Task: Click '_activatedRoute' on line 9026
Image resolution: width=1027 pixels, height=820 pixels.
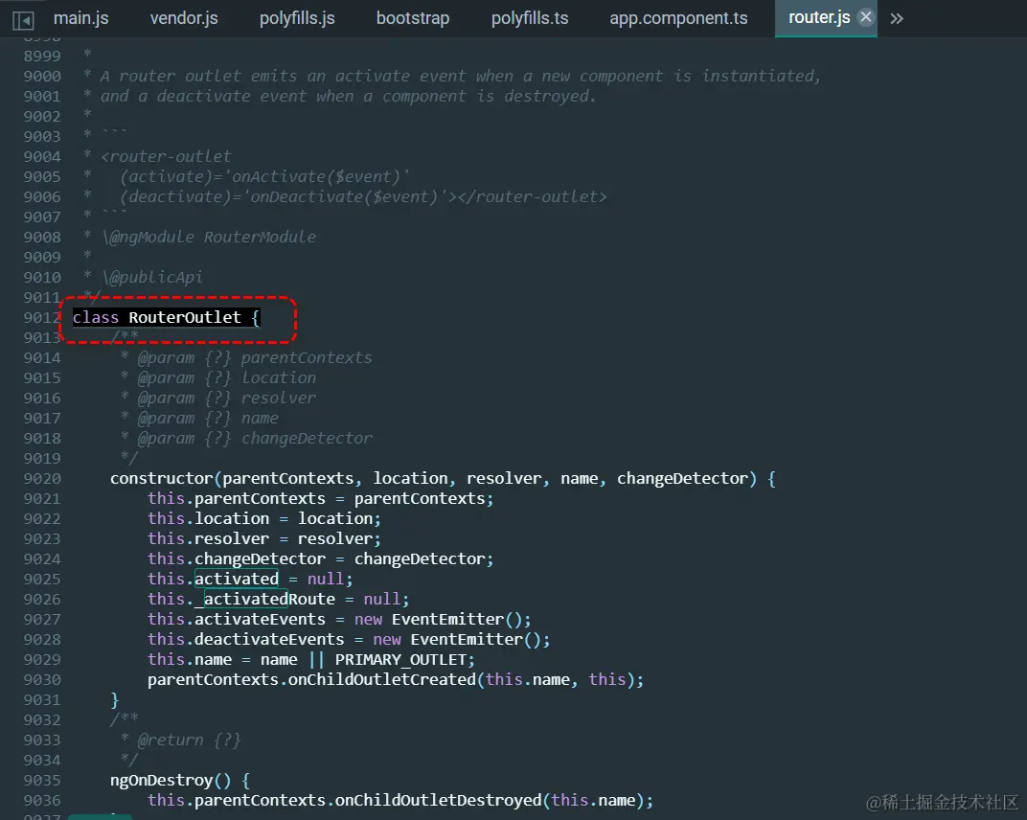Action: coord(264,600)
